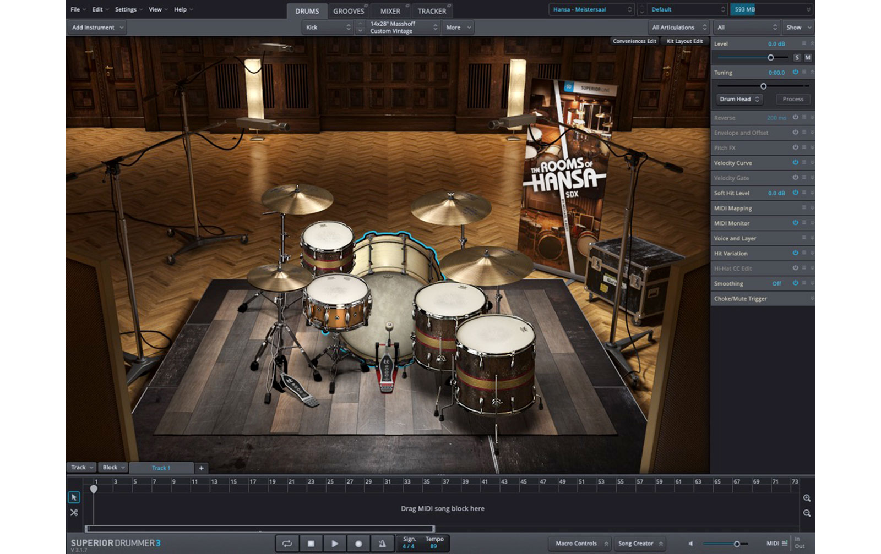
Task: Open the Hit Variation section menu icon
Action: (x=804, y=253)
